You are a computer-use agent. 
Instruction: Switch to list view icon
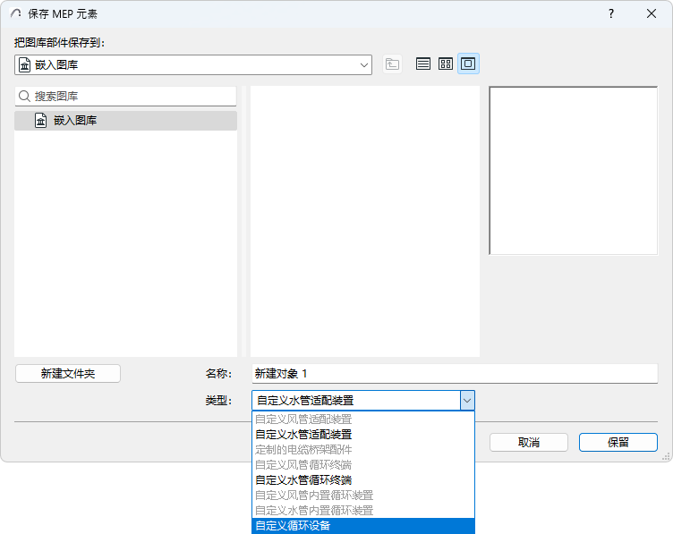(x=422, y=64)
